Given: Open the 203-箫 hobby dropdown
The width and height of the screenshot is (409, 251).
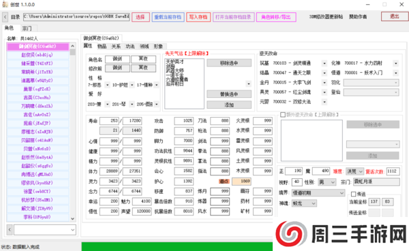Looking at the screenshot, I should (x=107, y=104).
